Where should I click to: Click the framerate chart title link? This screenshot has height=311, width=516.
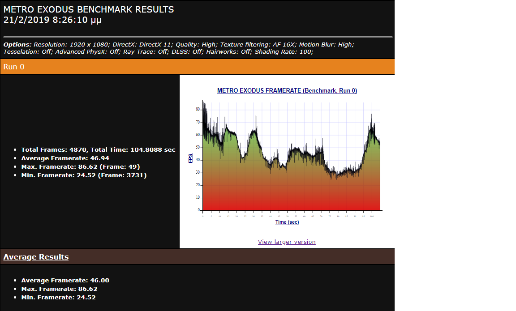[287, 91]
